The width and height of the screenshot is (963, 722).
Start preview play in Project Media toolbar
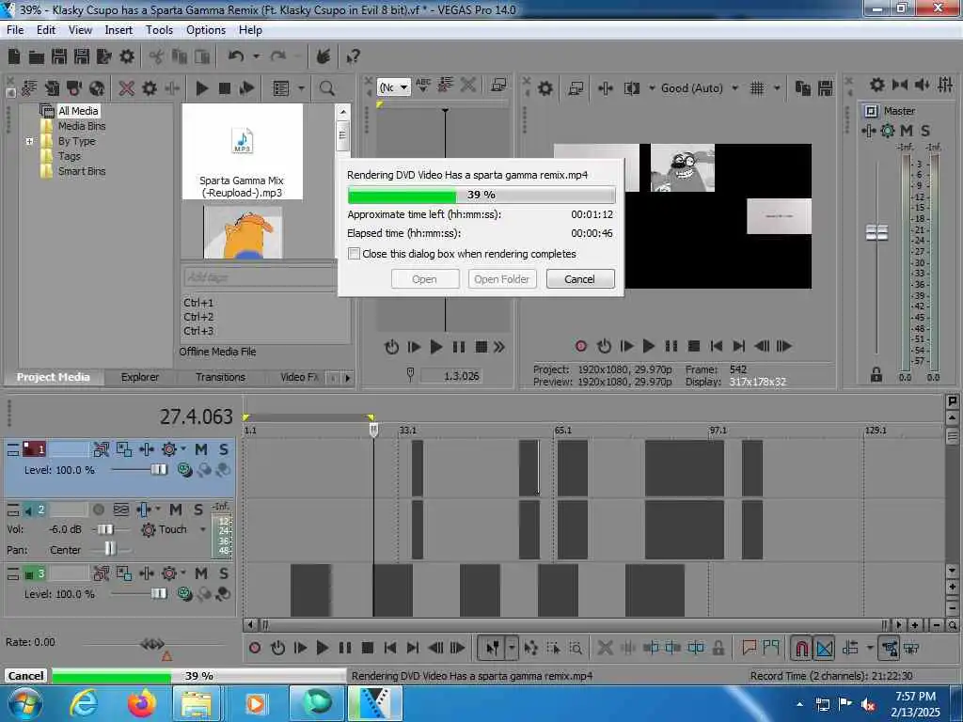201,88
